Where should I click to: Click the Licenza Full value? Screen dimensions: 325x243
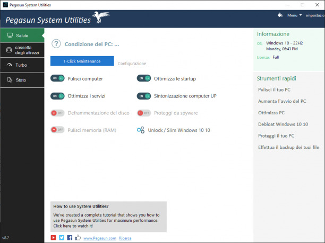[276, 57]
